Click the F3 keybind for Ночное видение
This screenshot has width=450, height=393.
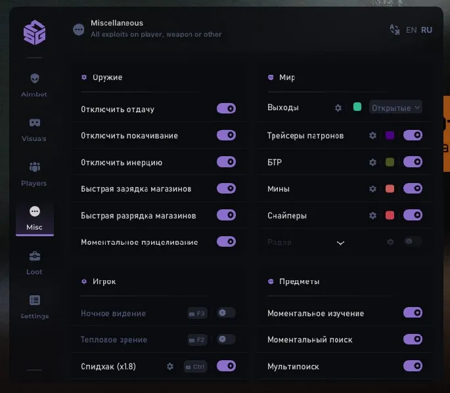click(x=197, y=313)
